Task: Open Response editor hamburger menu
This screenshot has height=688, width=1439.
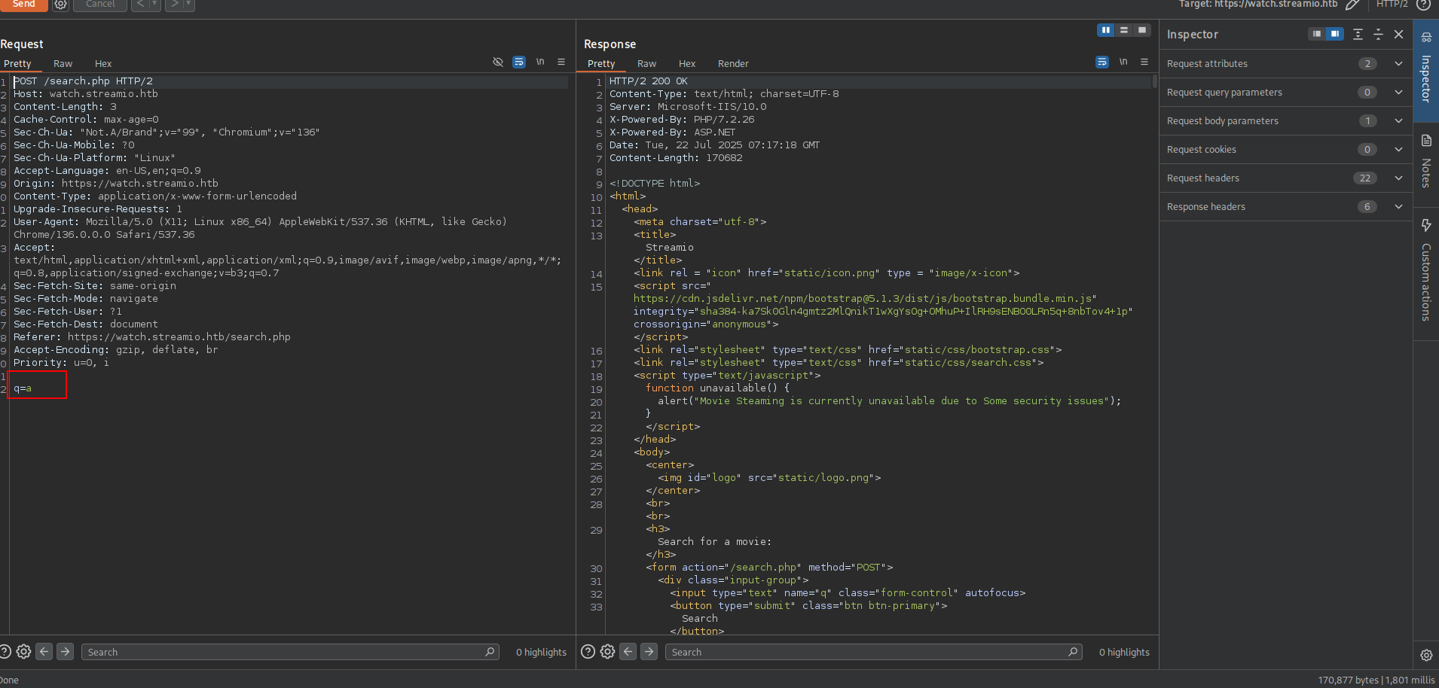Action: 1144,62
